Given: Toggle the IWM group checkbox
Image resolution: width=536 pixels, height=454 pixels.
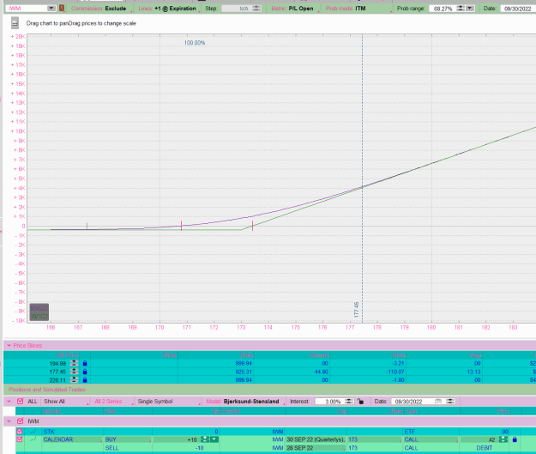Looking at the screenshot, I should coord(21,421).
